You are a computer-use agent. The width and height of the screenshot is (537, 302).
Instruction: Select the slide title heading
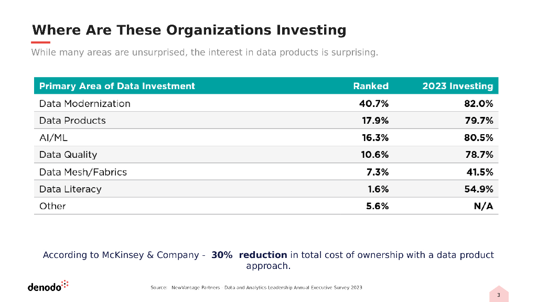(189, 30)
